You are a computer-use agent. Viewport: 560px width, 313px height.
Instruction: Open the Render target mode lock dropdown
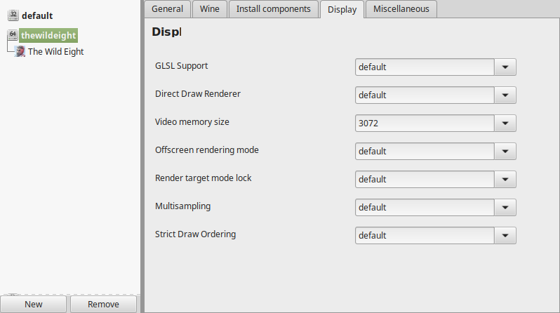click(505, 180)
